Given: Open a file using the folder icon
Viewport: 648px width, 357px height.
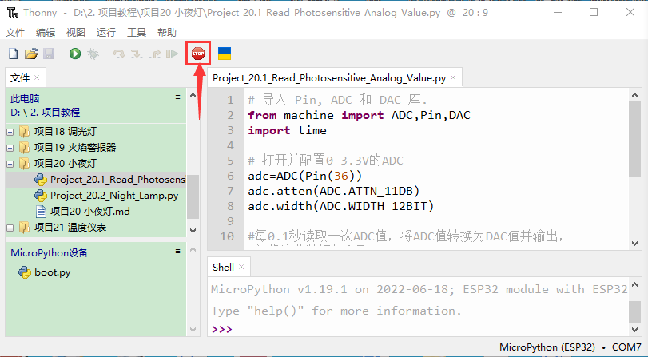Looking at the screenshot, I should click(30, 54).
